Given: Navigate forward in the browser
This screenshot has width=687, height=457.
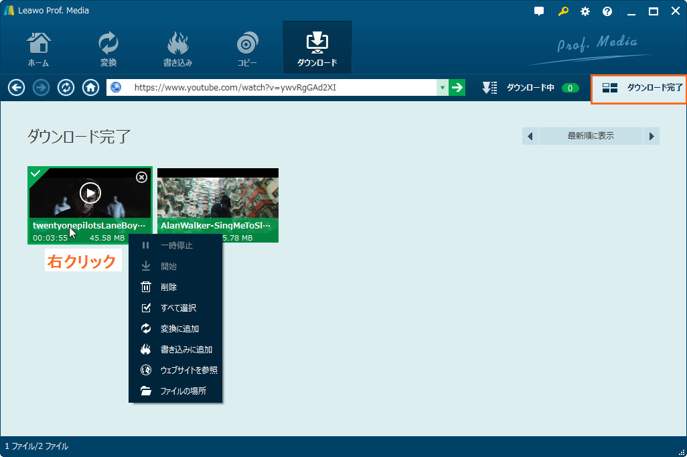Looking at the screenshot, I should (42, 88).
